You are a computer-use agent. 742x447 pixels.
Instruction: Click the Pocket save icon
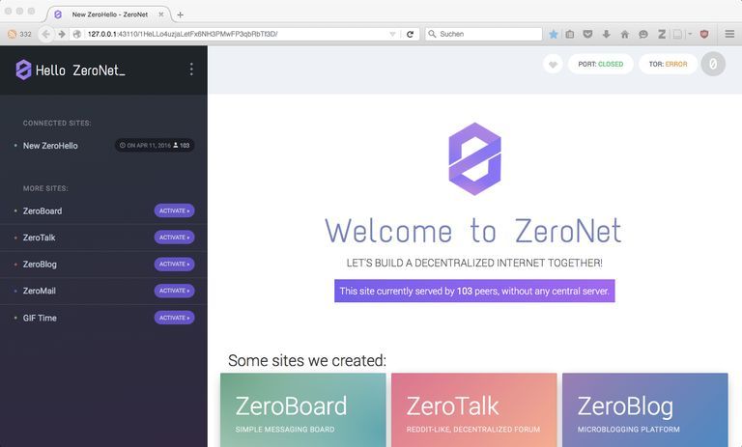(x=587, y=34)
